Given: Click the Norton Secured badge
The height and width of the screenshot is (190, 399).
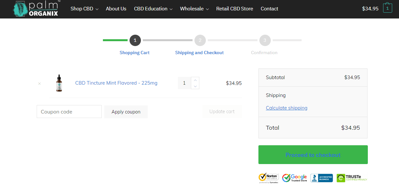Looking at the screenshot, I should 268,178.
